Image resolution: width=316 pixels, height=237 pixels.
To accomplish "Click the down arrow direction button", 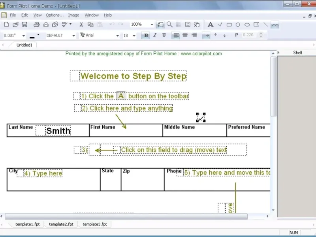I will pyautogui.click(x=224, y=36).
